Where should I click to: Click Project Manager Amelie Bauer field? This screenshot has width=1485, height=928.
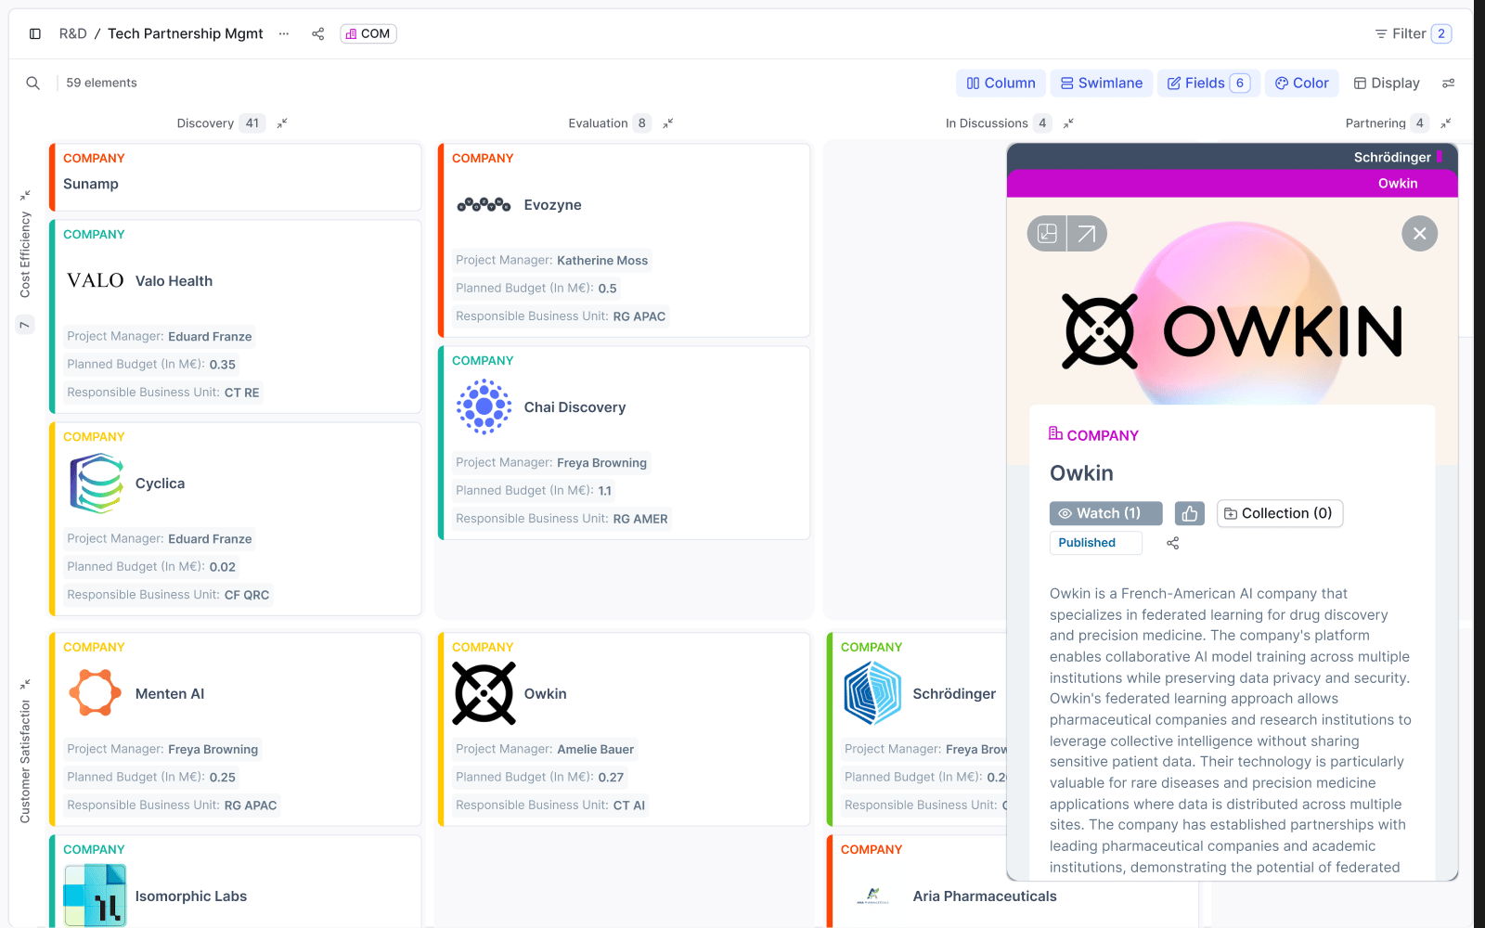(x=545, y=749)
